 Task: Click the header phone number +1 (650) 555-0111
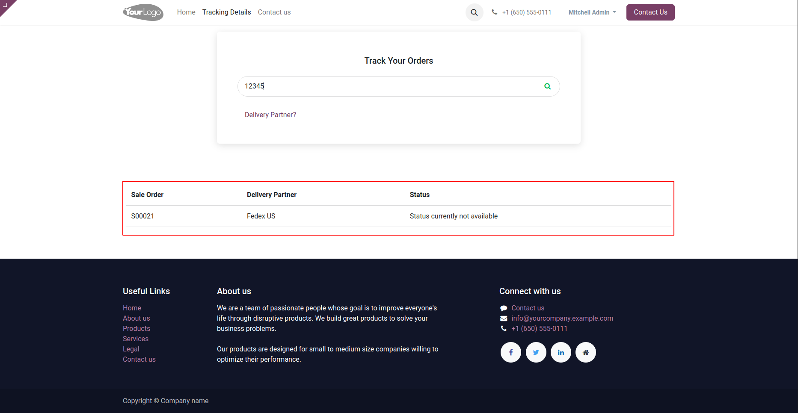(x=526, y=12)
